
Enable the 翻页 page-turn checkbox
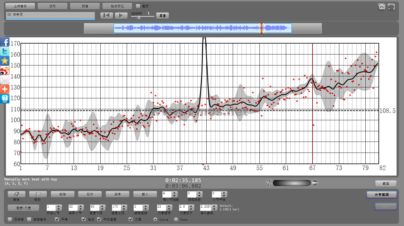pos(138,6)
